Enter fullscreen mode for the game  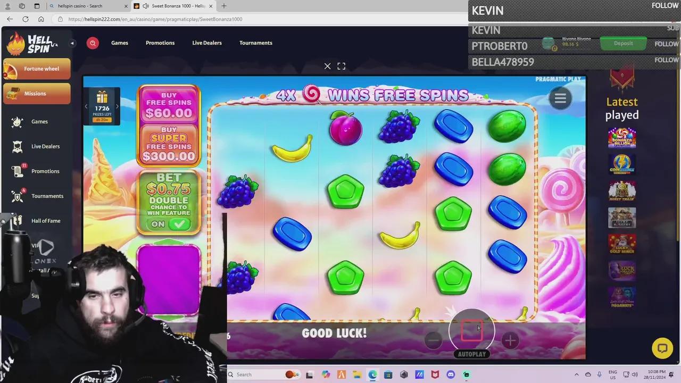pos(342,66)
